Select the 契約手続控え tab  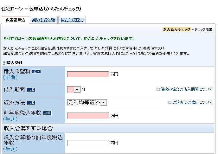(72, 20)
